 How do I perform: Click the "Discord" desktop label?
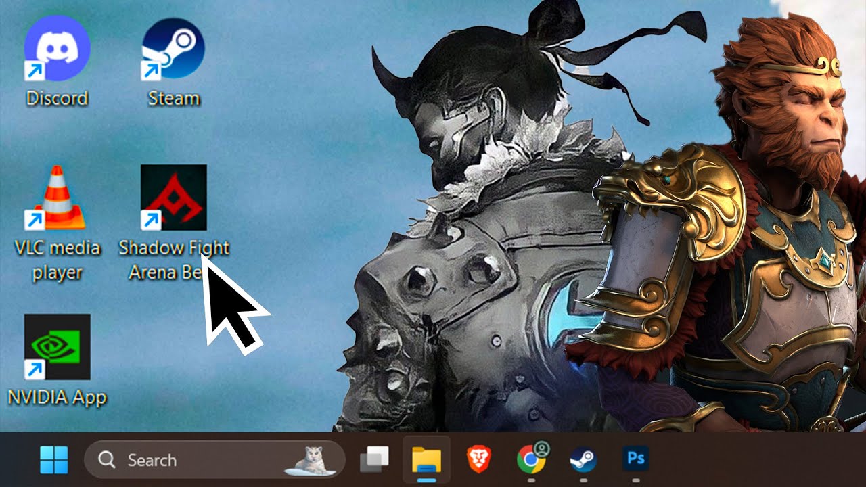[x=57, y=99]
